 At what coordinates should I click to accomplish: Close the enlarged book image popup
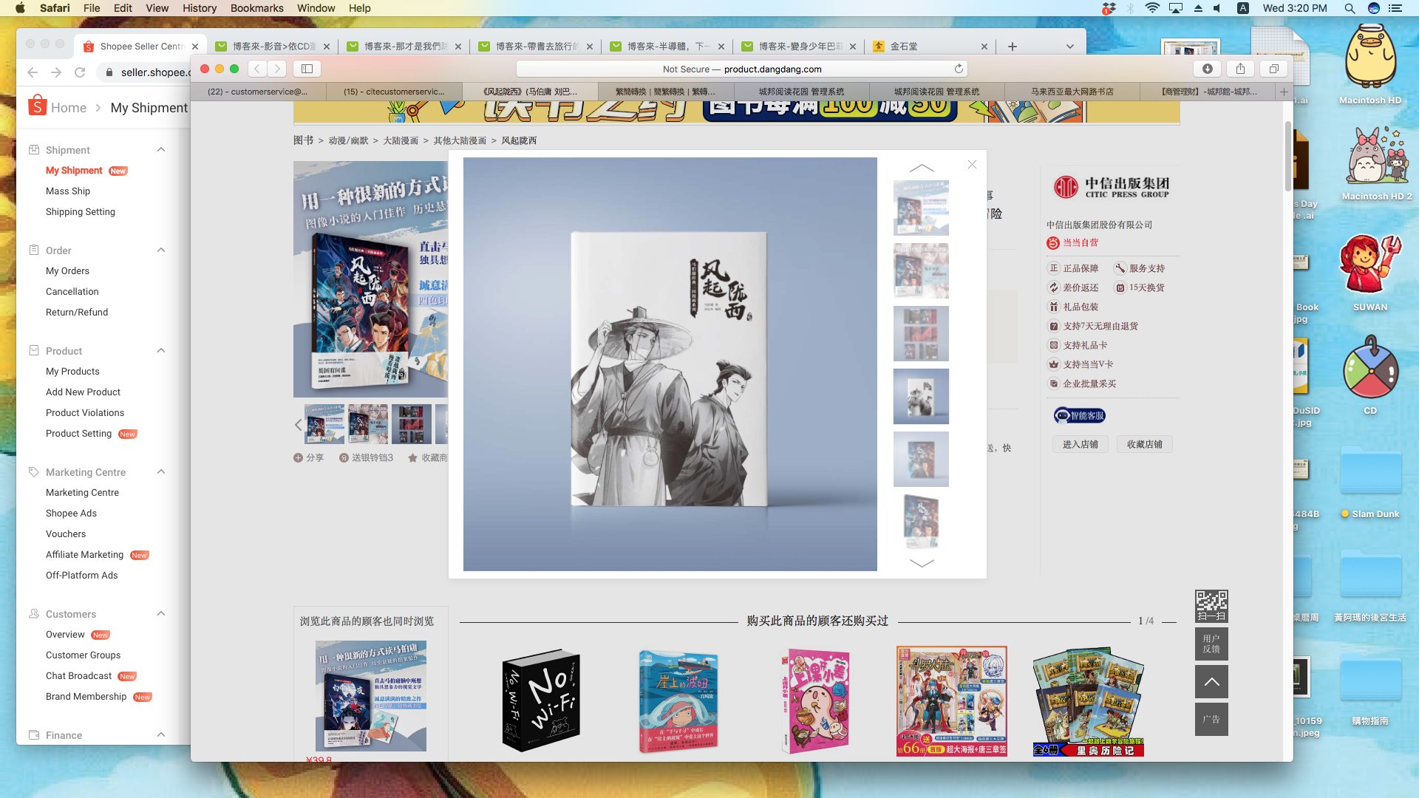coord(972,165)
